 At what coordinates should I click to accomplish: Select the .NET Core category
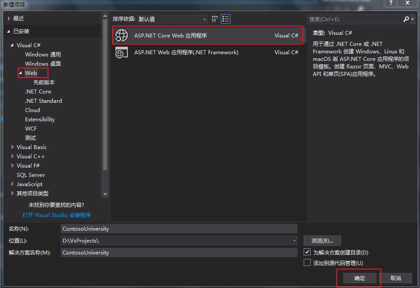38,91
